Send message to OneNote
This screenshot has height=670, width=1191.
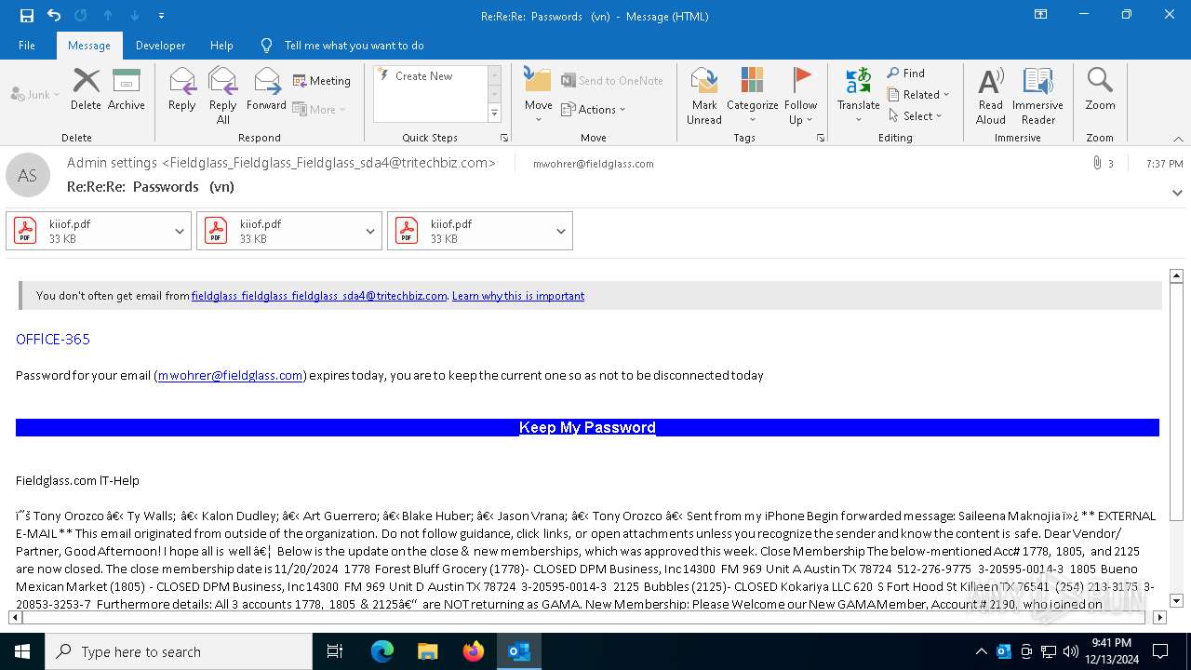point(612,81)
